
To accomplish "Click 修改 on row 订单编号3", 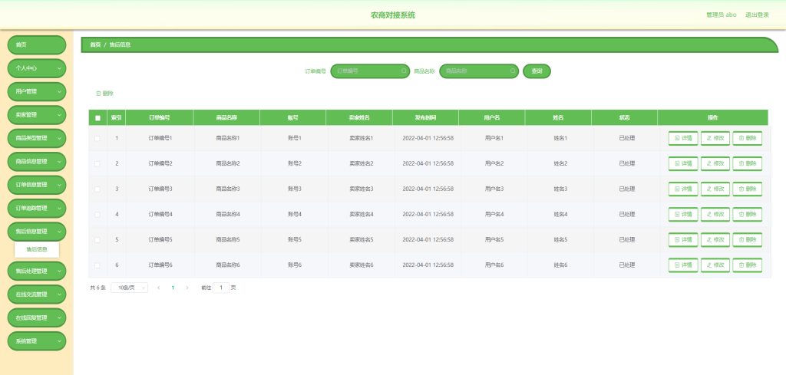I will (x=715, y=189).
